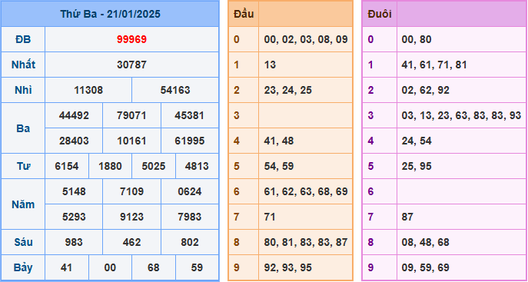
Task: Click the Năm row label
Action: (x=23, y=204)
